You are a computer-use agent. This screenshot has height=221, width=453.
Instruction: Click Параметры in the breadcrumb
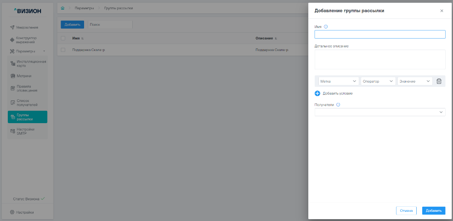84,8
